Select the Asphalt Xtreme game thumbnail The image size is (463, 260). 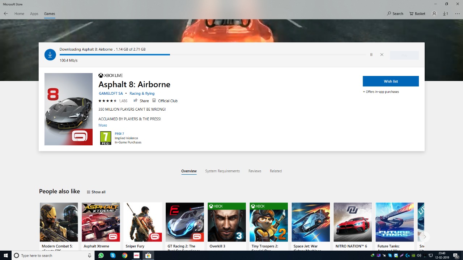101,222
